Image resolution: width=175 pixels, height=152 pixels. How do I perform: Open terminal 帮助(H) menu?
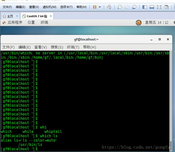(89, 47)
